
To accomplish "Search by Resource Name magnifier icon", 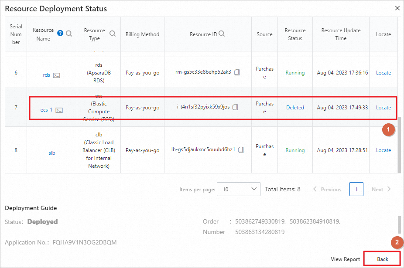I will pyautogui.click(x=69, y=33).
